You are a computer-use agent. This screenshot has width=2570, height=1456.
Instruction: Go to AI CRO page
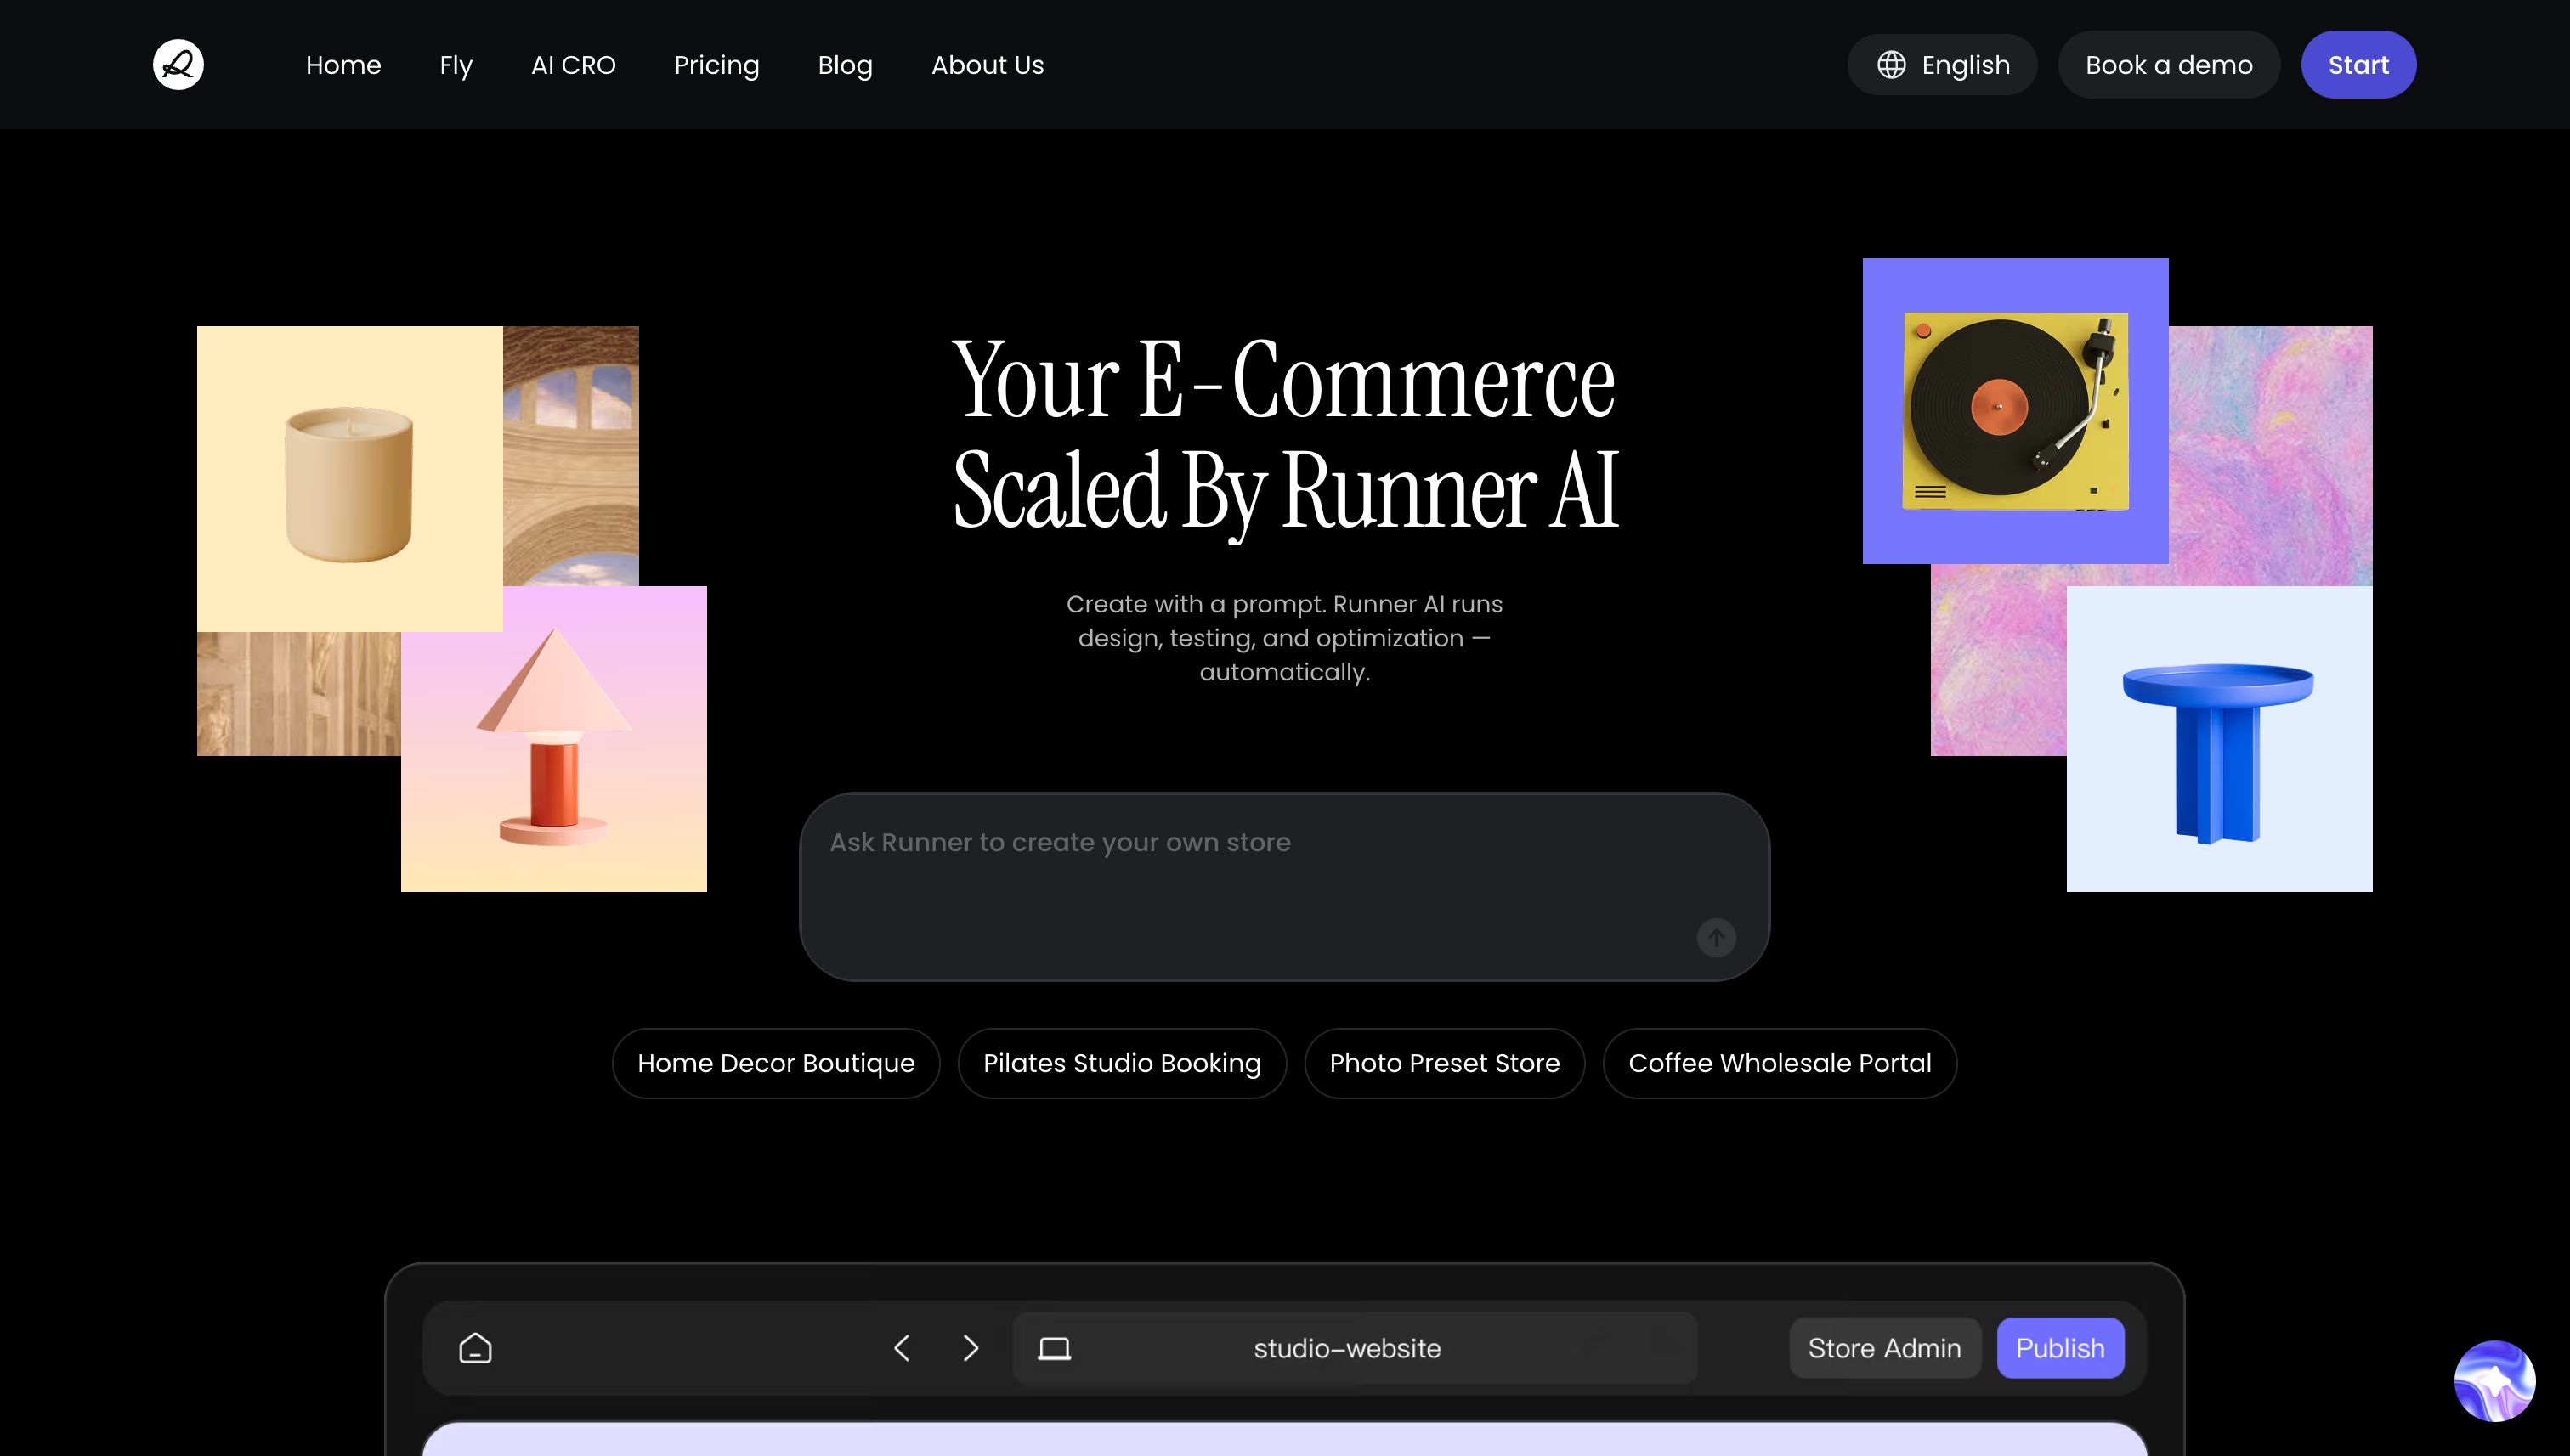coord(573,65)
